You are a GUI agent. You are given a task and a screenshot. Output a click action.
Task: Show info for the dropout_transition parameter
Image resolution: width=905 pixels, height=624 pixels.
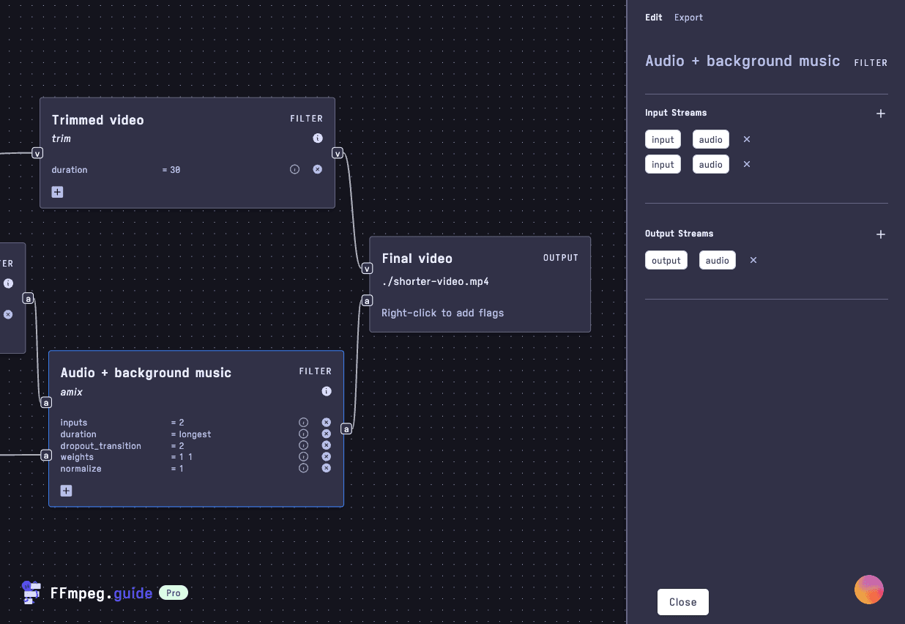pyautogui.click(x=303, y=445)
